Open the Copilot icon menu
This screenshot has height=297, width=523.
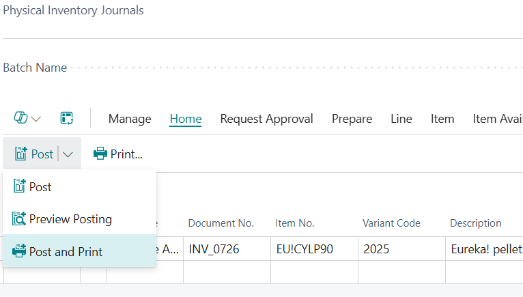click(x=20, y=118)
